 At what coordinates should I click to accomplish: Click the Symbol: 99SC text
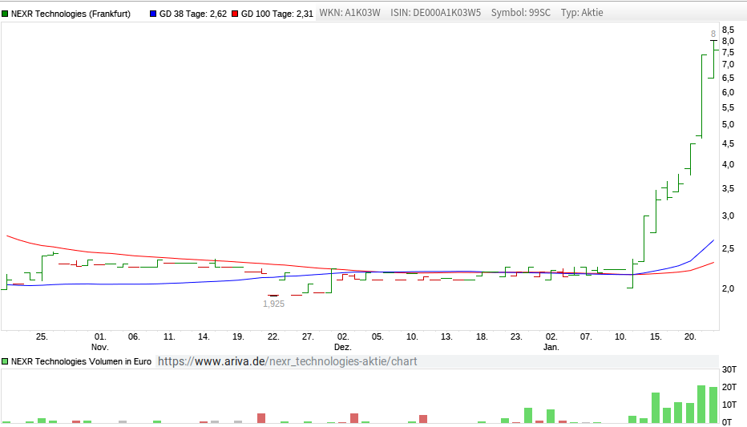coord(521,13)
